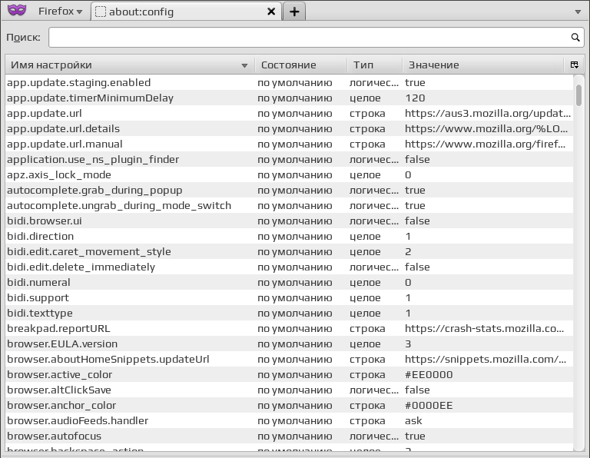Image resolution: width=590 pixels, height=458 pixels.
Task: Click the https://www.mozilla.org/firef… value
Action: 485,144
